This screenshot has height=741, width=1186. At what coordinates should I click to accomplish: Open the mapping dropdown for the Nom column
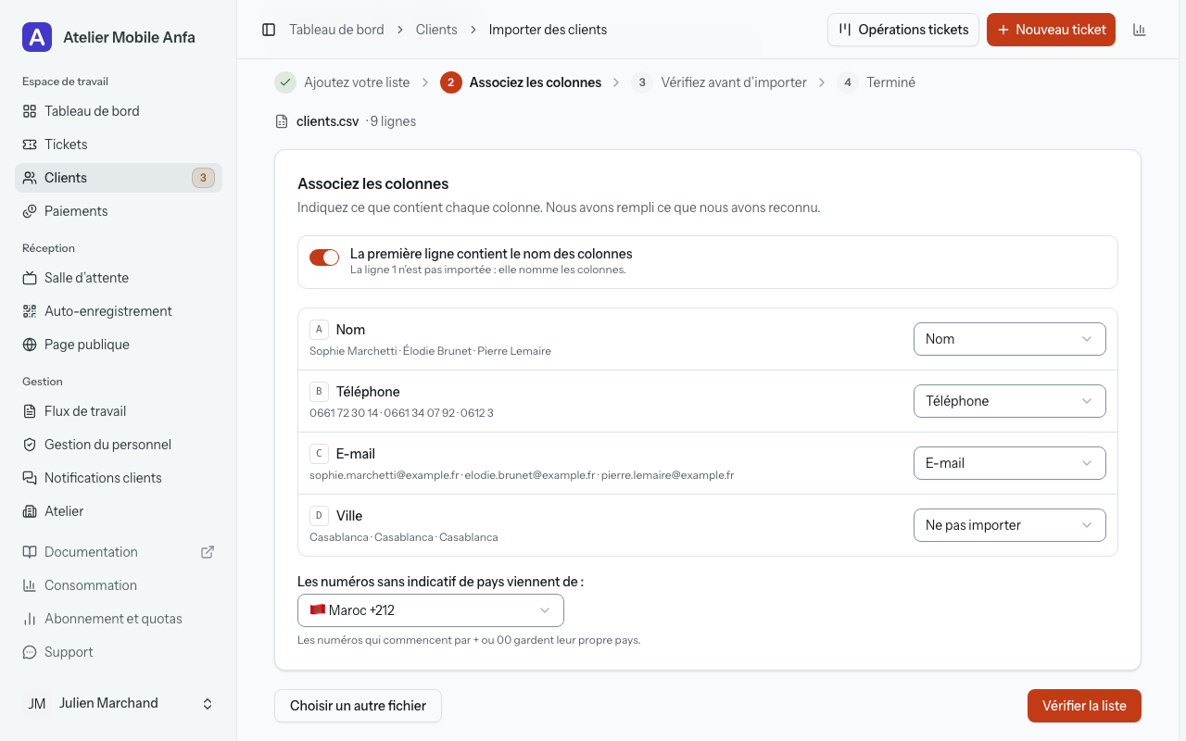coord(1010,339)
